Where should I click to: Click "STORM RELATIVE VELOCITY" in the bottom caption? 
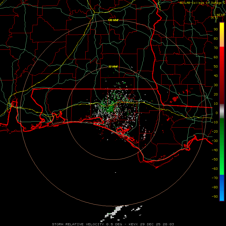coord(78,224)
